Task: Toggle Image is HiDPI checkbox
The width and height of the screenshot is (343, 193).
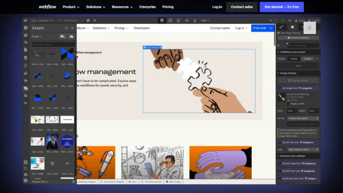Action: coord(288,104)
